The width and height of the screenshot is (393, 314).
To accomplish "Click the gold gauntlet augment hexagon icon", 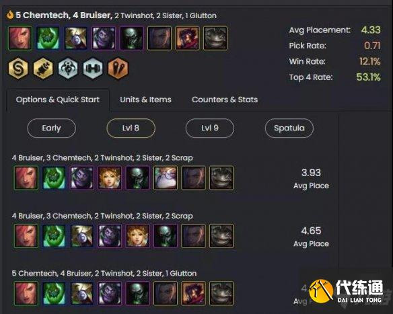I will 43,68.
